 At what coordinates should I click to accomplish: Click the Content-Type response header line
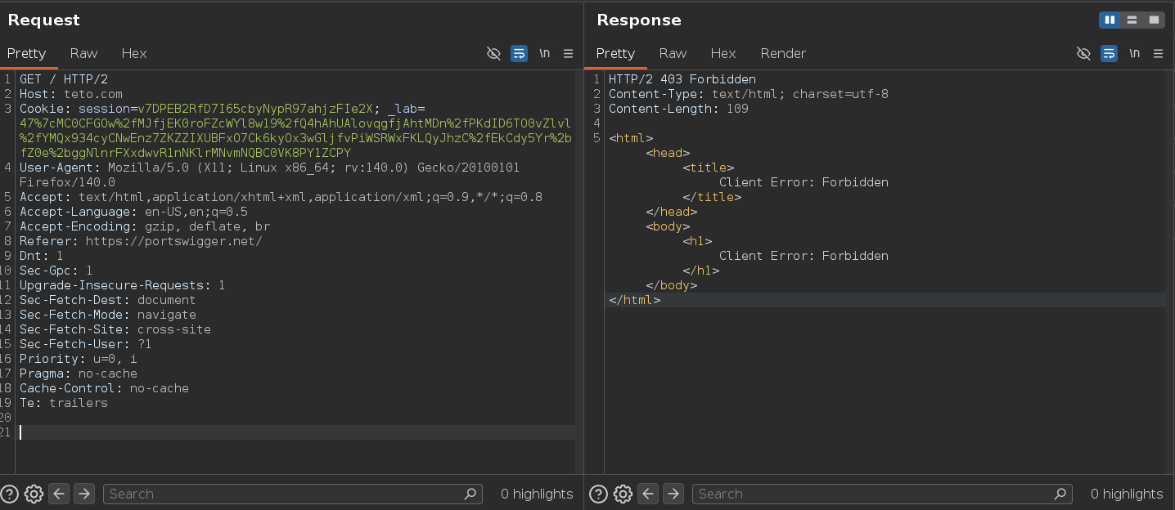click(x=749, y=94)
